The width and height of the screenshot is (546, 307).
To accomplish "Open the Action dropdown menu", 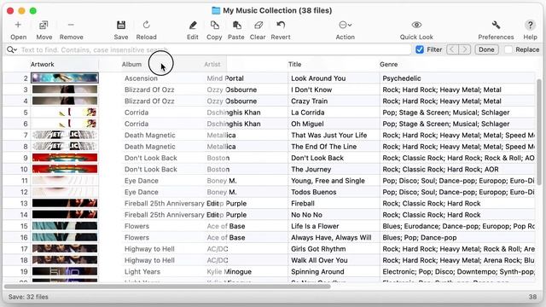I will click(345, 25).
